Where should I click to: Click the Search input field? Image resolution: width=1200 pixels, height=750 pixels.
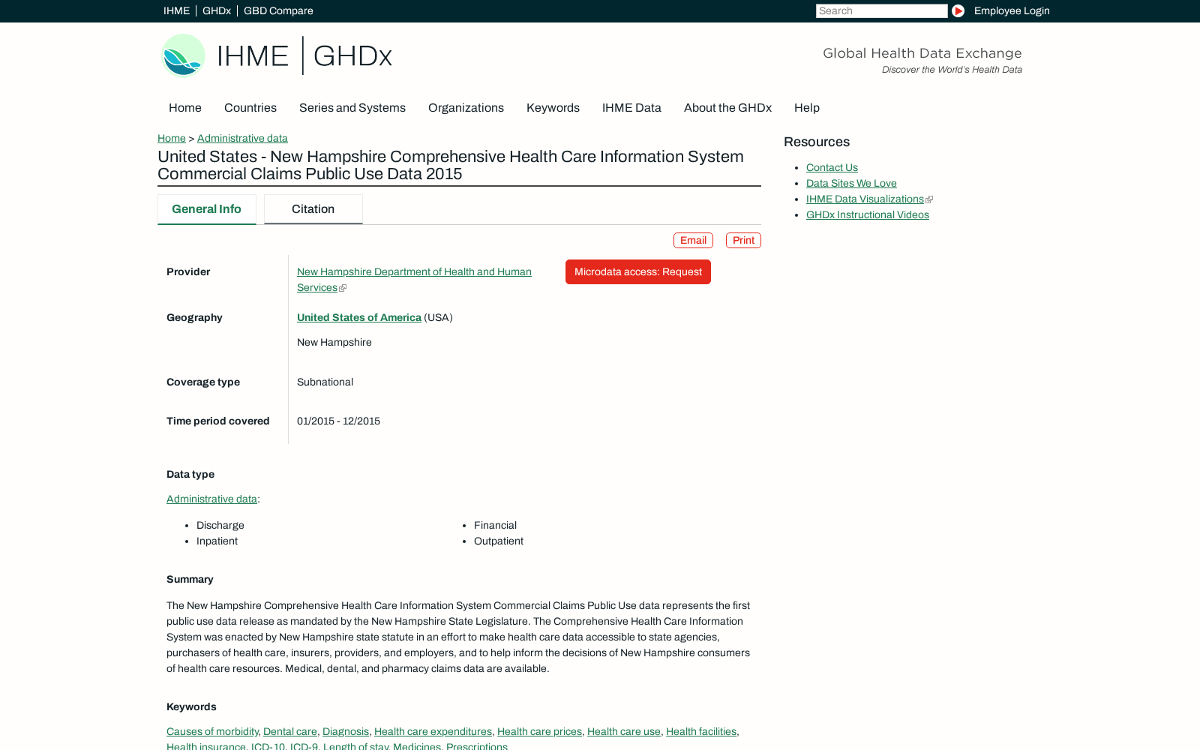[x=881, y=10]
